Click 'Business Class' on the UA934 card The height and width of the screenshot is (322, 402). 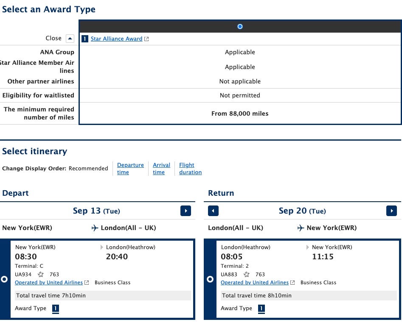point(112,282)
